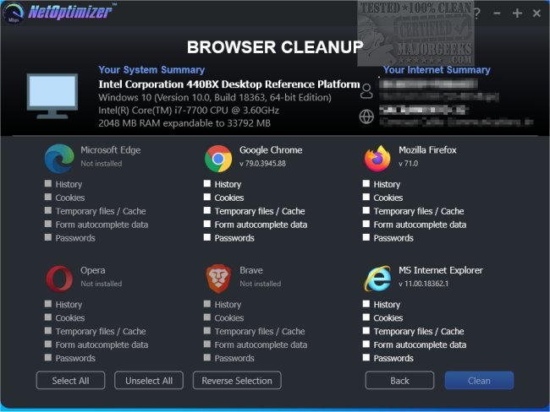Click the Opera title text
The image size is (550, 412).
pyautogui.click(x=92, y=270)
